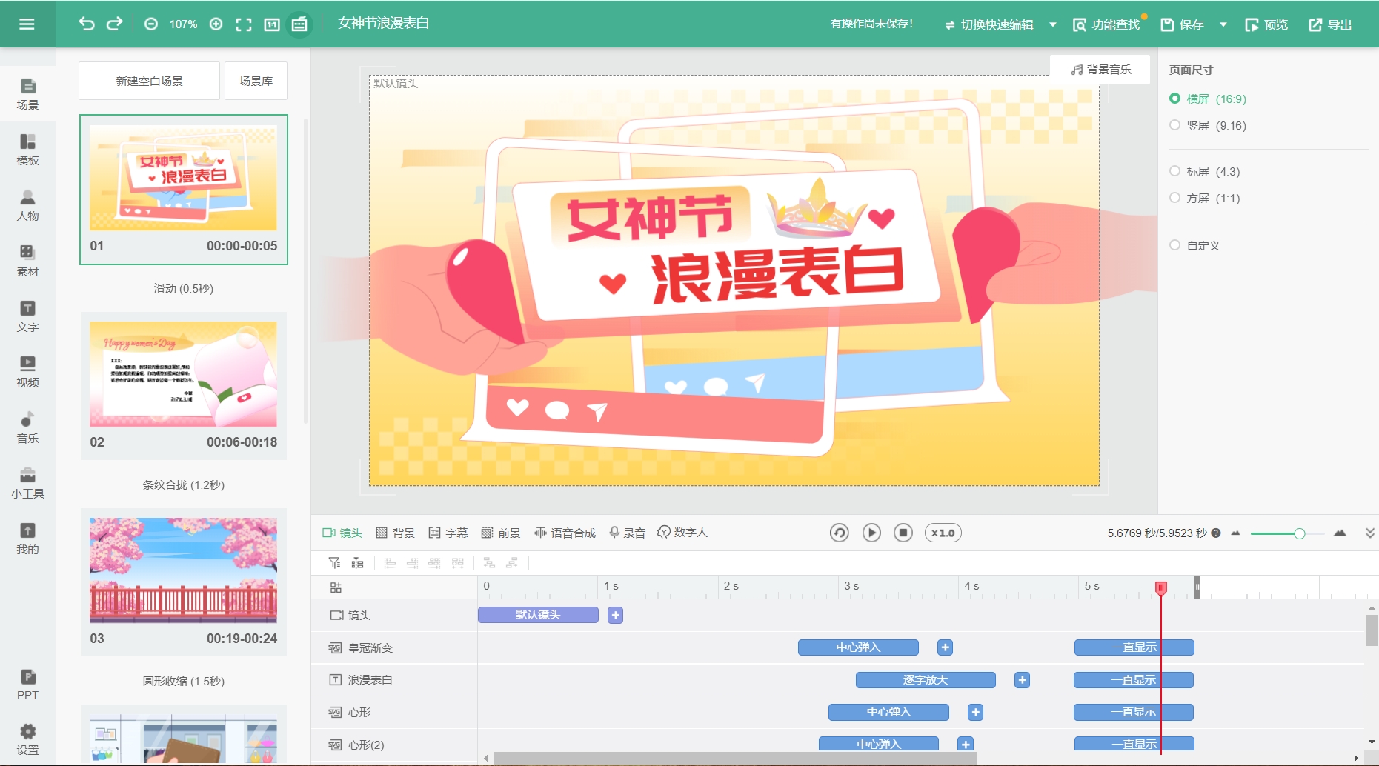Switch to the 数字人 tab
Screen dimensions: 1379x766
pos(682,533)
